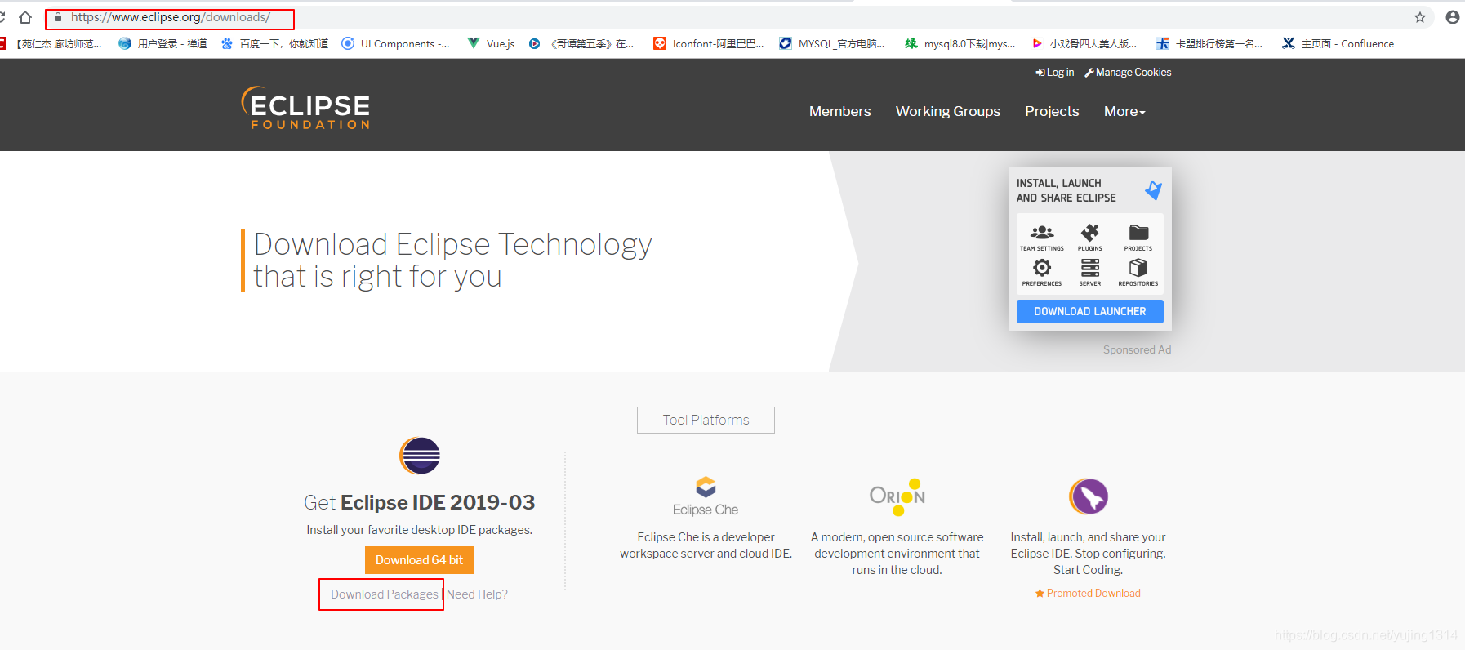Open the Manage Cookies link
Screen dimensions: 1465x650
[1128, 73]
